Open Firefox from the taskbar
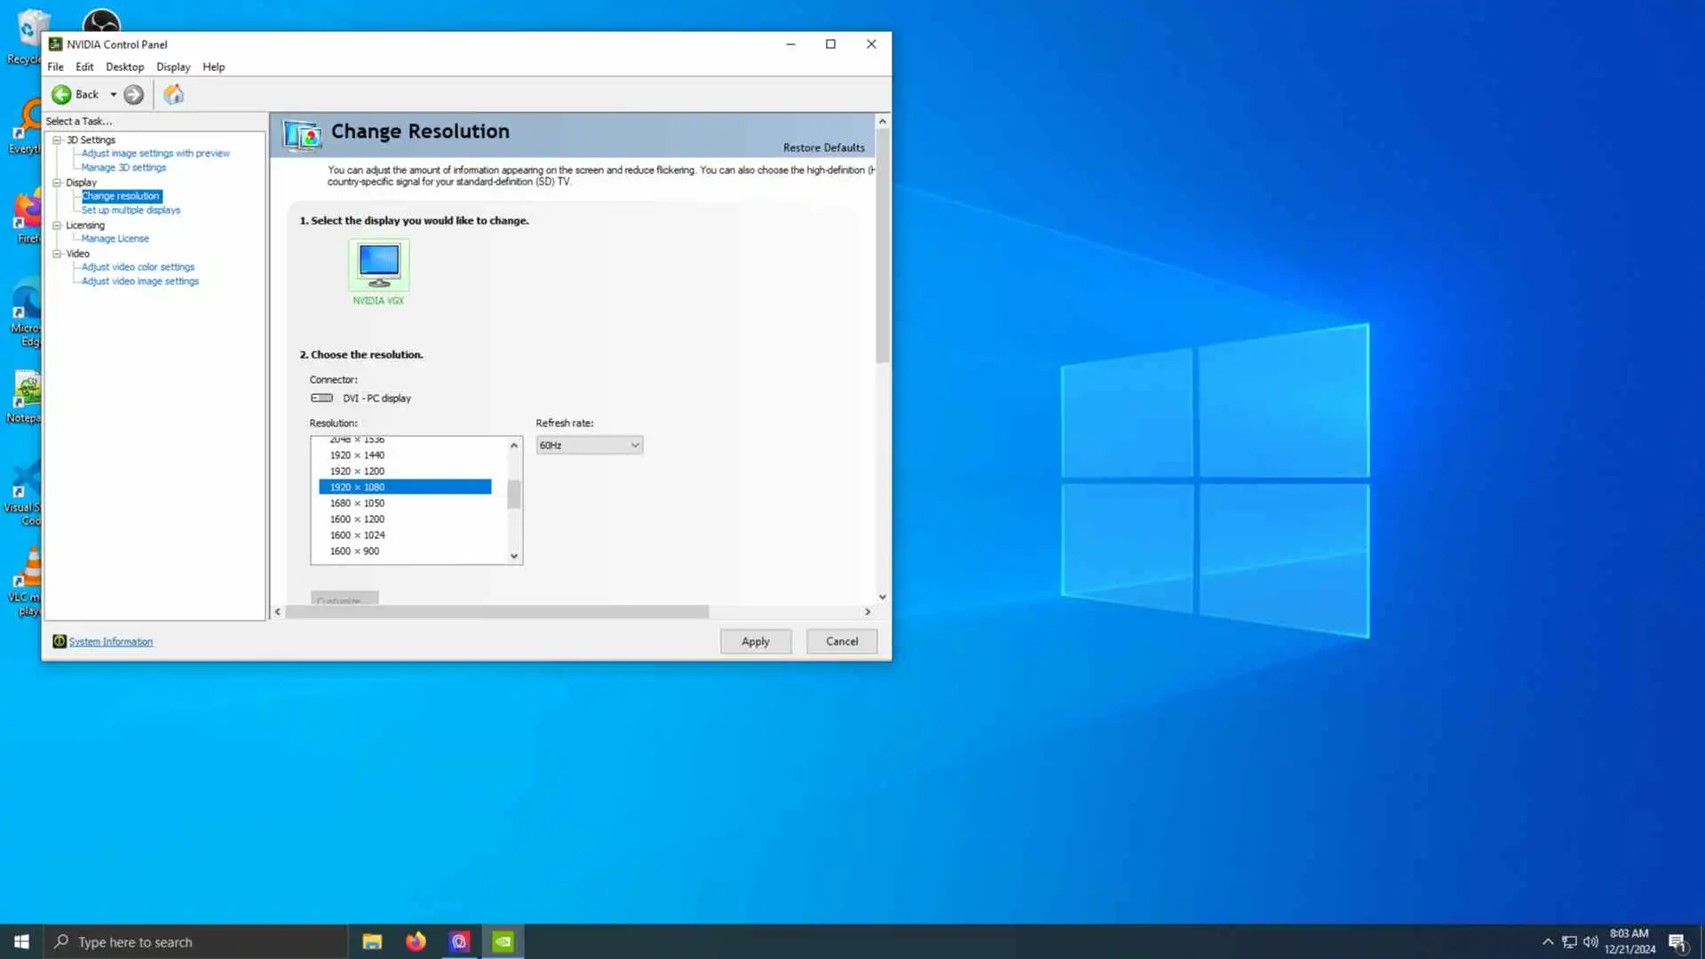Viewport: 1705px width, 959px height. coord(416,941)
